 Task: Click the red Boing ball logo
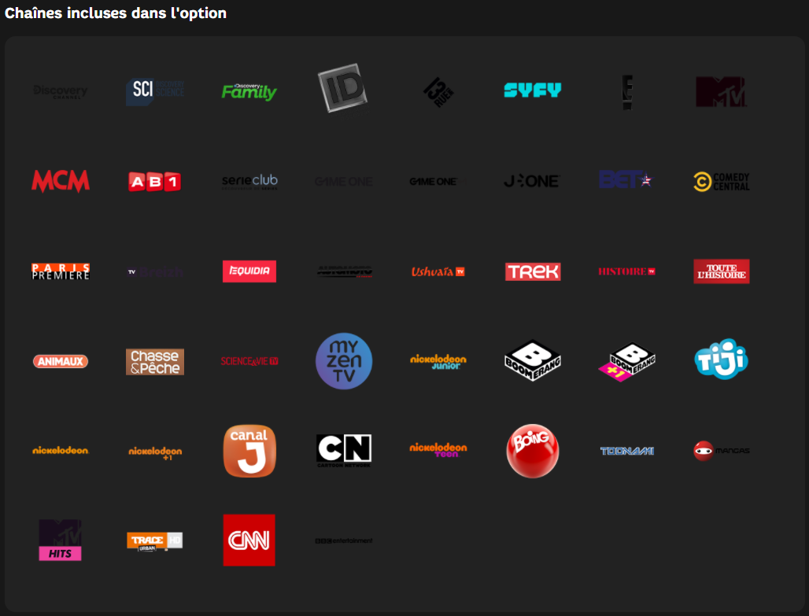533,451
